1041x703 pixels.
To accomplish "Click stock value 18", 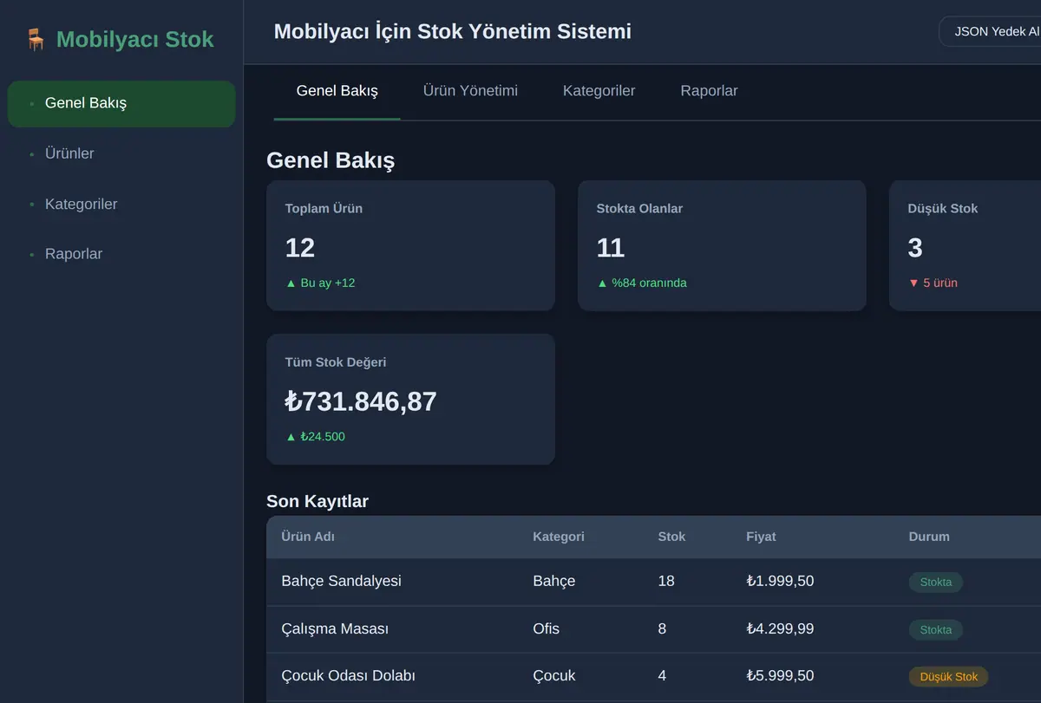I will [666, 581].
